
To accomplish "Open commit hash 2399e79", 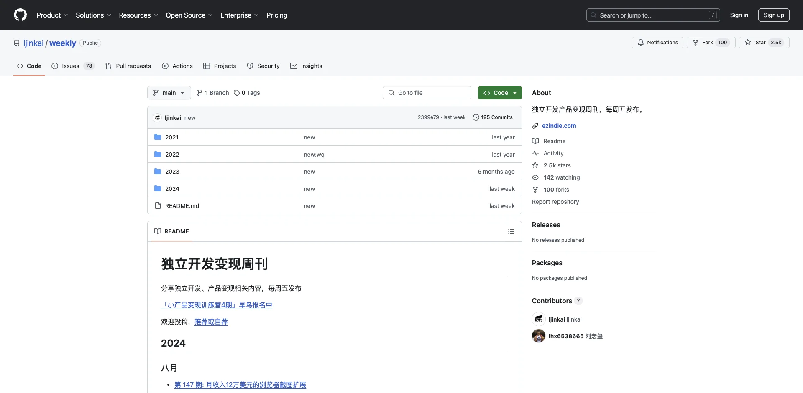I will (x=428, y=117).
